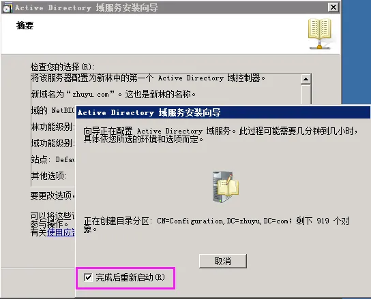Click the 取消 button

point(223,261)
